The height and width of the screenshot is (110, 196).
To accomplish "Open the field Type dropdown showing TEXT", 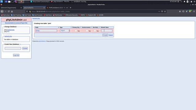I will [65, 31].
